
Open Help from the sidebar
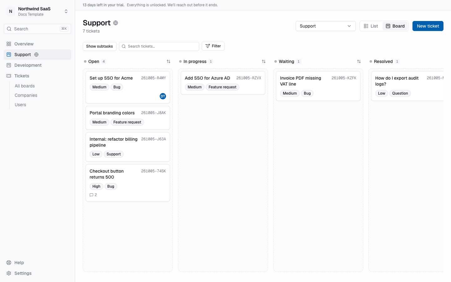(x=38, y=263)
